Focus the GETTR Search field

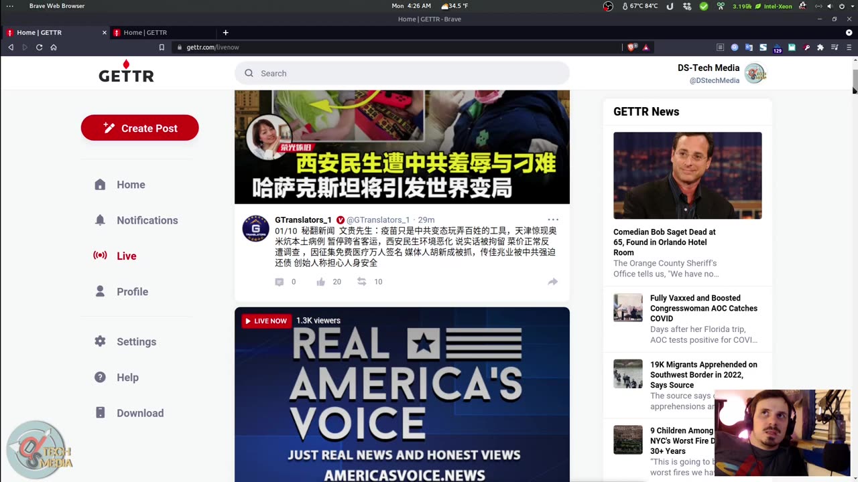402,73
